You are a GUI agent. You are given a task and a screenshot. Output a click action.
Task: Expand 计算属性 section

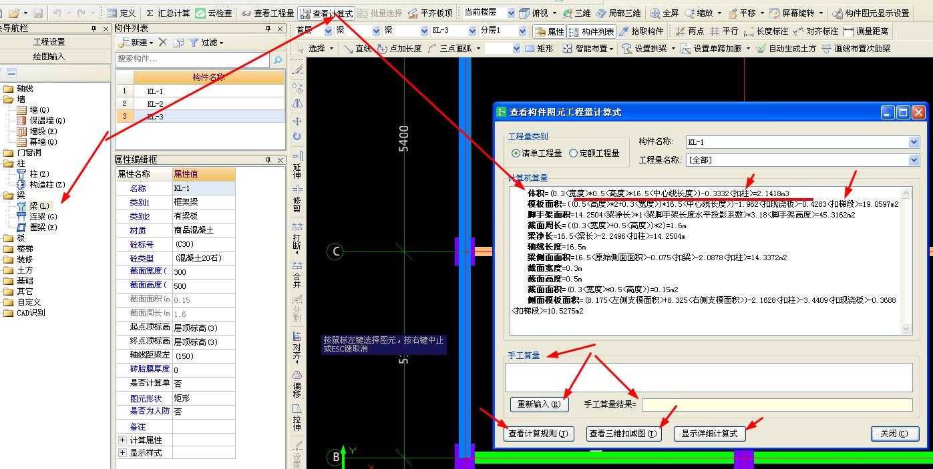[x=122, y=440]
